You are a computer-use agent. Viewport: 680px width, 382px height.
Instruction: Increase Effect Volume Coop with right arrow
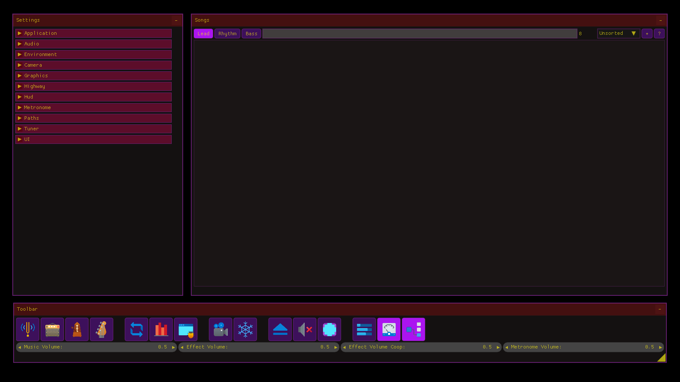[x=498, y=347]
